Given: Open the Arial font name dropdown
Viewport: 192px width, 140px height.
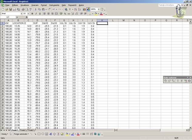Looking at the screenshot, I should 21,14.
